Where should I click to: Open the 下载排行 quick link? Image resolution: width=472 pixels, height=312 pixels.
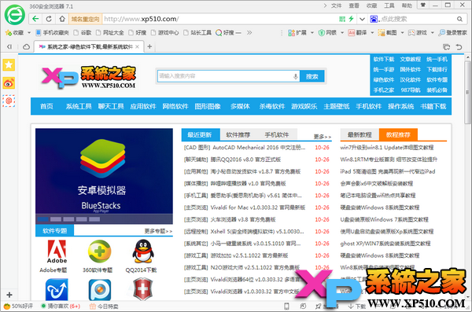pyautogui.click(x=437, y=69)
